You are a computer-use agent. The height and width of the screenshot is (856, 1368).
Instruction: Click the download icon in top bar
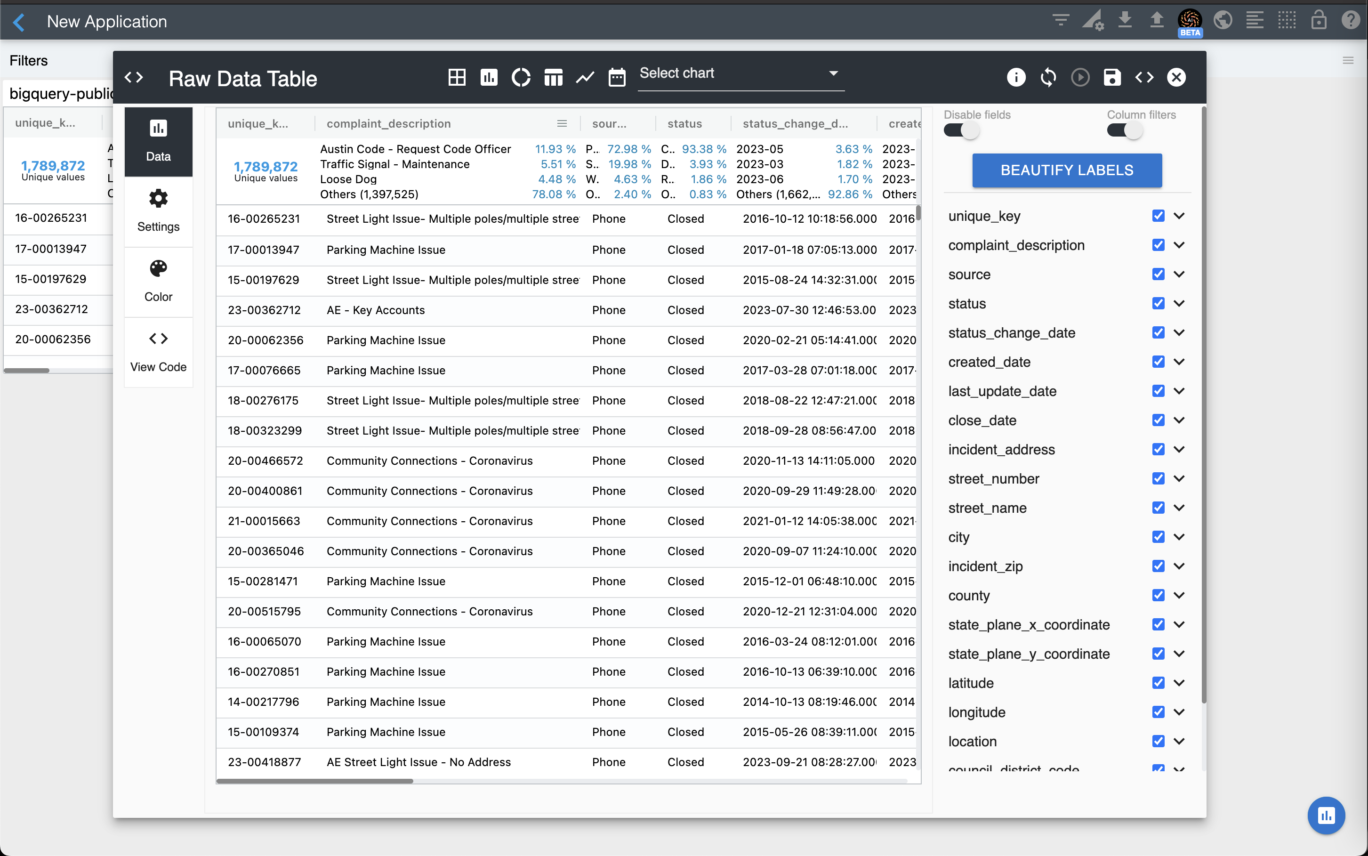1125,20
